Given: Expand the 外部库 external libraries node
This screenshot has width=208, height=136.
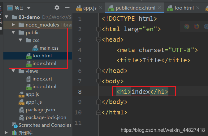Looking at the screenshot, I should (x=6, y=133).
